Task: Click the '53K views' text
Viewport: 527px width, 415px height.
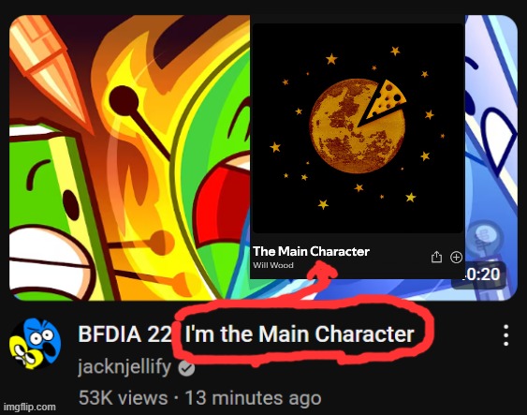Action: (123, 398)
